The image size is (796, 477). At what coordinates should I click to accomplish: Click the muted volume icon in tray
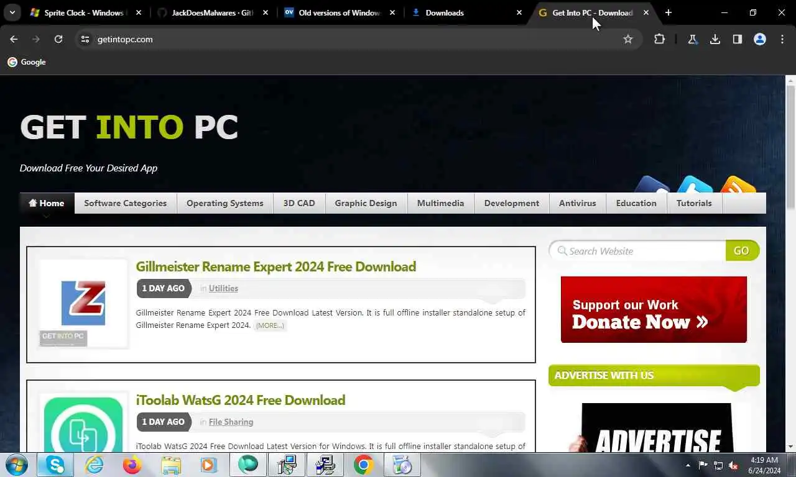point(733,465)
